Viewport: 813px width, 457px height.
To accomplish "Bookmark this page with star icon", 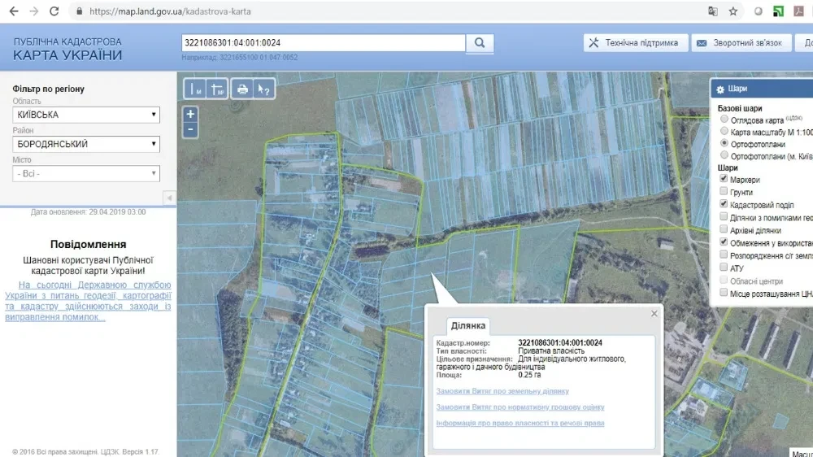I will click(x=733, y=11).
